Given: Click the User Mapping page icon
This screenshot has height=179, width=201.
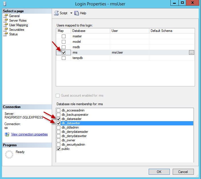Looking at the screenshot, I should pos(5,25).
